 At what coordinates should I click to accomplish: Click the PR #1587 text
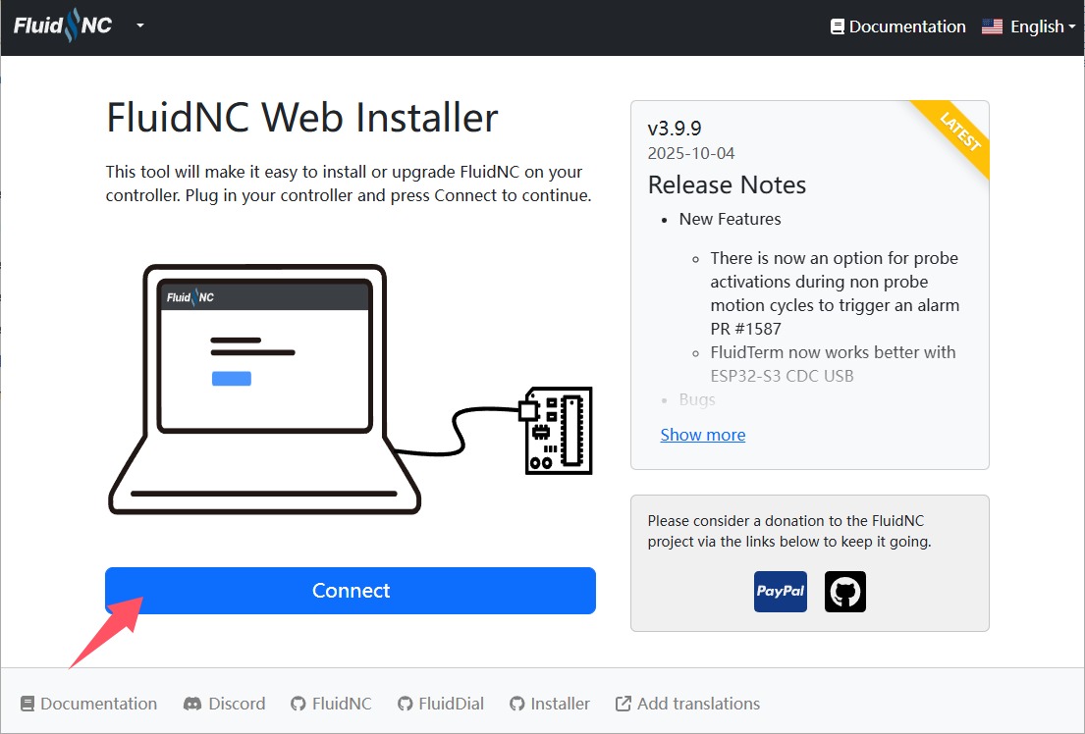pos(745,329)
